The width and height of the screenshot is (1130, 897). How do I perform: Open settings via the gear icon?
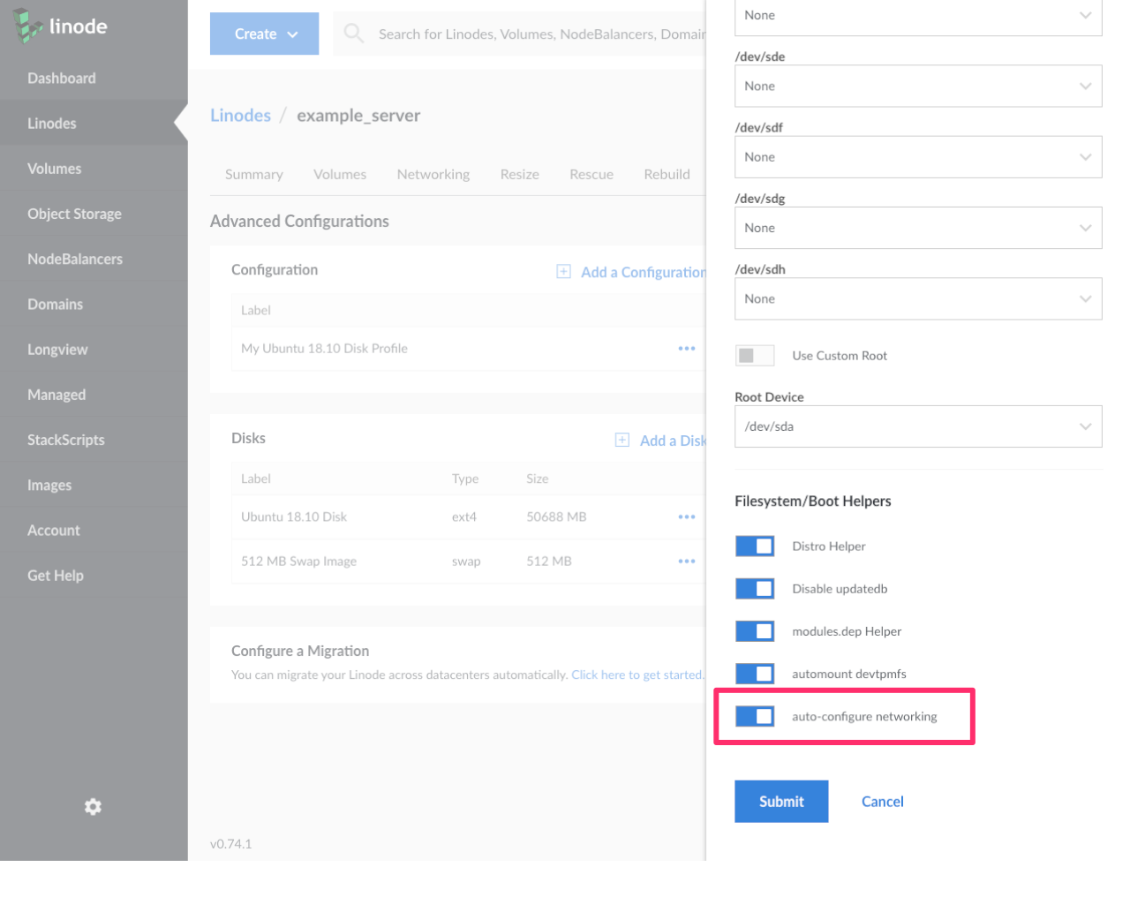(x=93, y=807)
